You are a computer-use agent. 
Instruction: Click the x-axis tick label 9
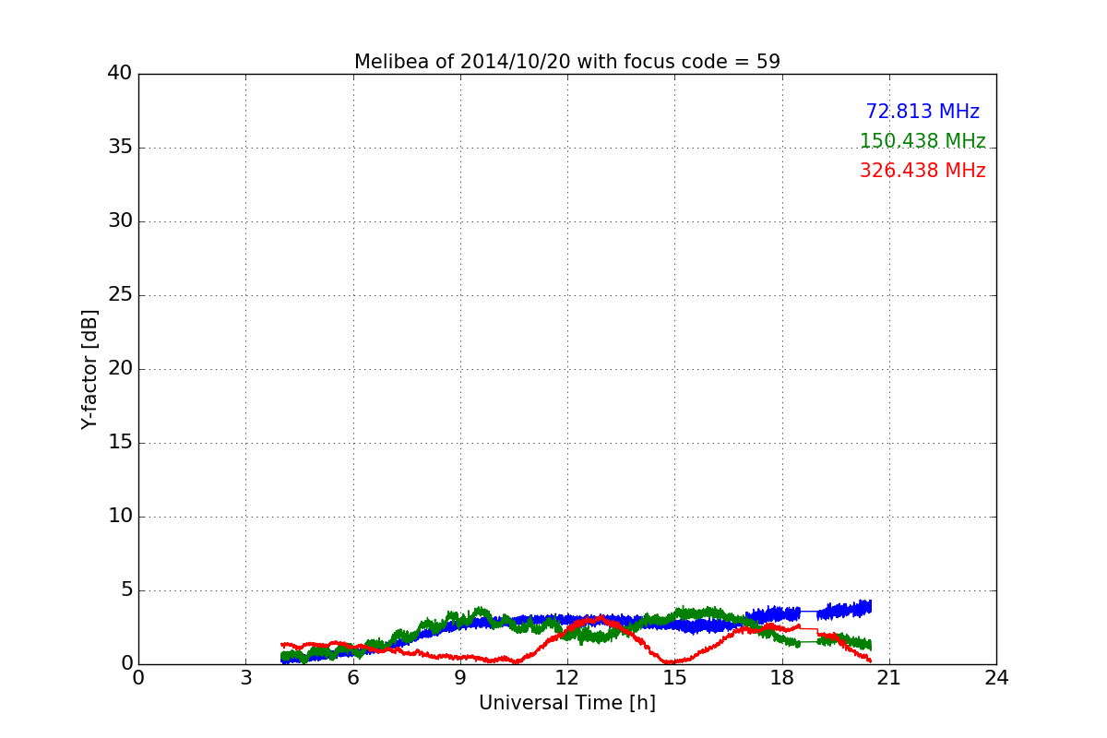point(460,678)
